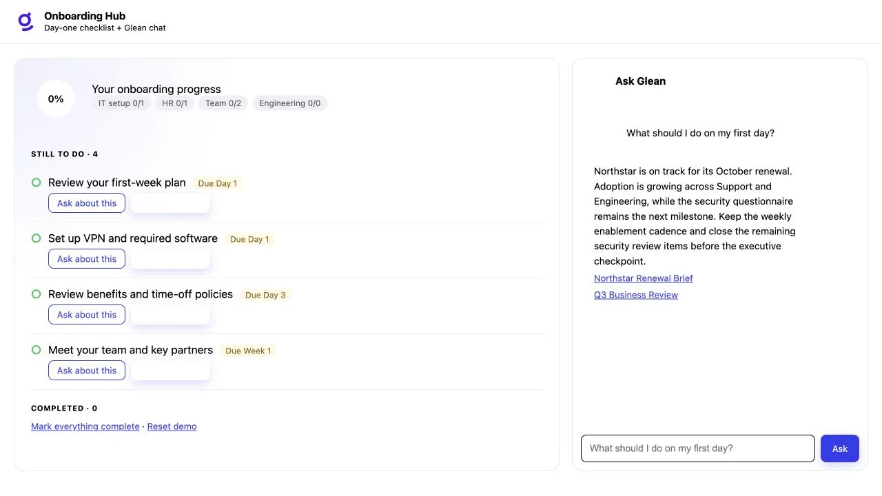The height and width of the screenshot is (496, 882).
Task: Click "Ask about this" under the VPN setup task
Action: (87, 259)
